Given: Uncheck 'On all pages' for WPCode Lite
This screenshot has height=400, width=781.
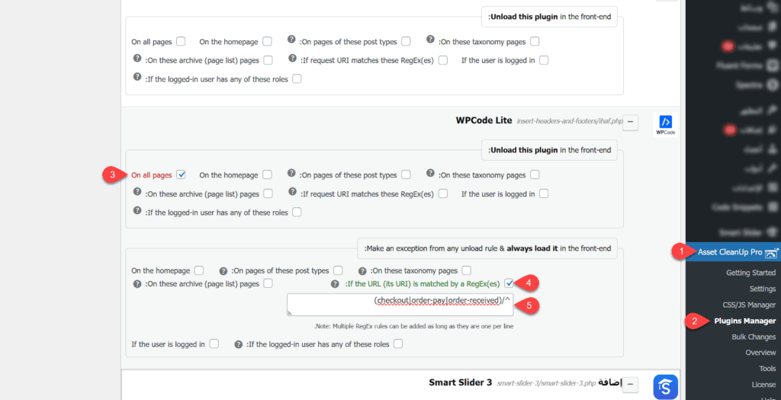Looking at the screenshot, I should pyautogui.click(x=182, y=174).
